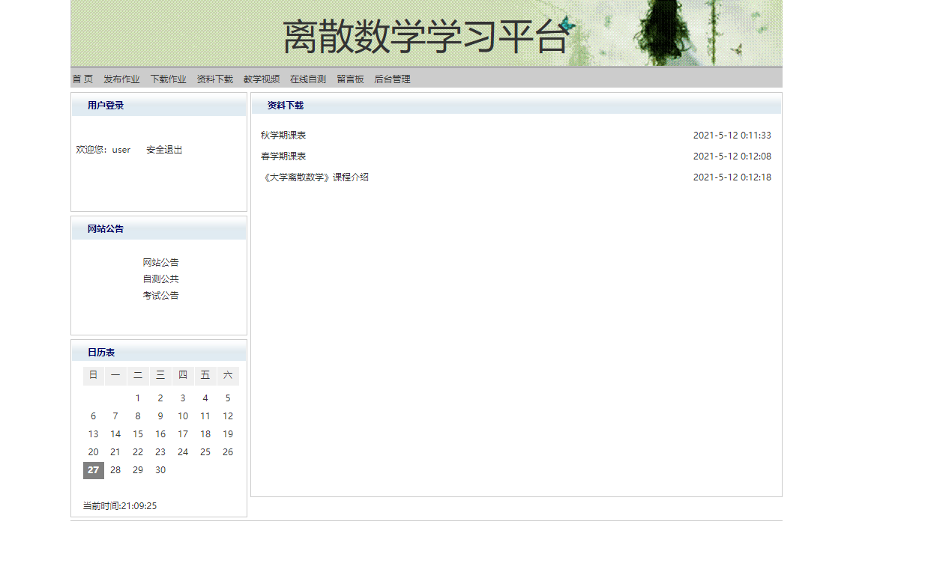Click the 用户登录 panel header

105,105
